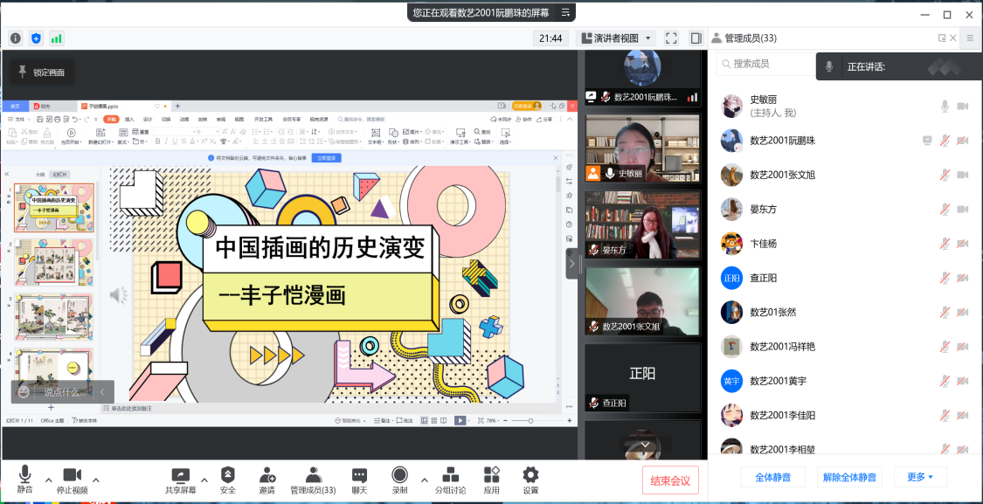Open the emoji picker in the chat bar
The image size is (983, 504).
pos(24,392)
